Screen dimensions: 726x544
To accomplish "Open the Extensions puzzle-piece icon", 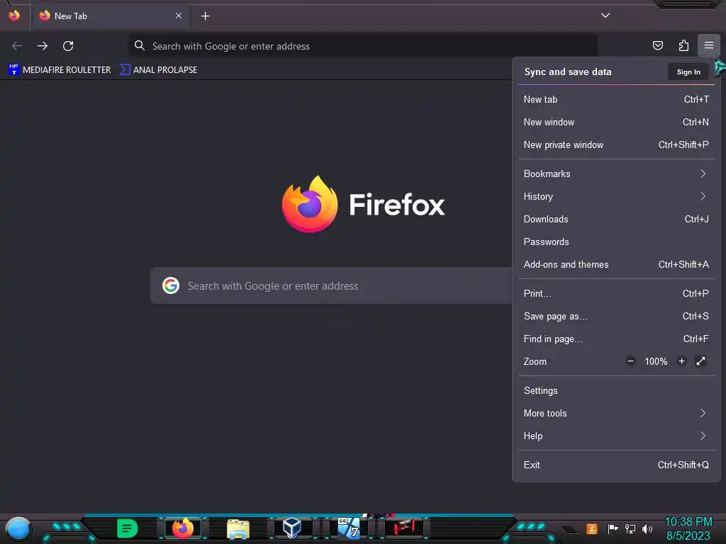I will click(683, 45).
